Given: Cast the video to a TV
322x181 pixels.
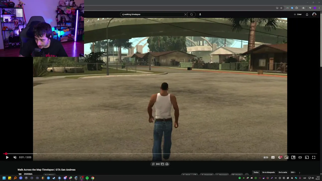Looking at the screenshot, I should (x=307, y=157).
